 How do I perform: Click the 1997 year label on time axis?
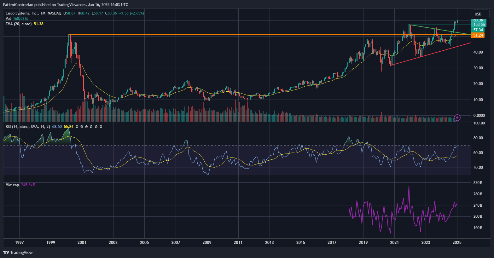click(20, 242)
